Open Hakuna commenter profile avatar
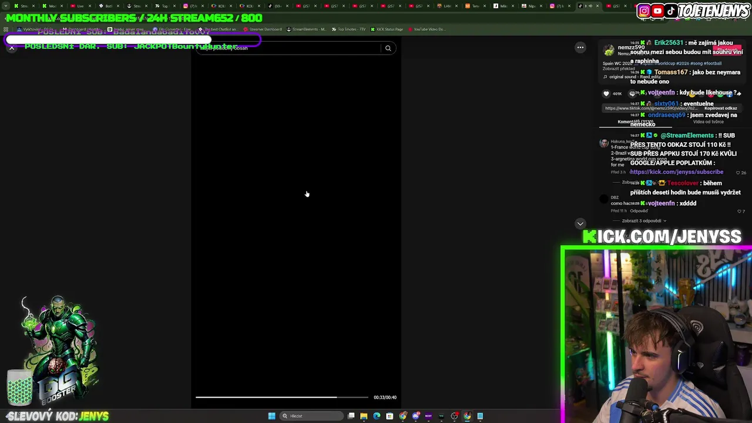The image size is (752, 423). (604, 143)
